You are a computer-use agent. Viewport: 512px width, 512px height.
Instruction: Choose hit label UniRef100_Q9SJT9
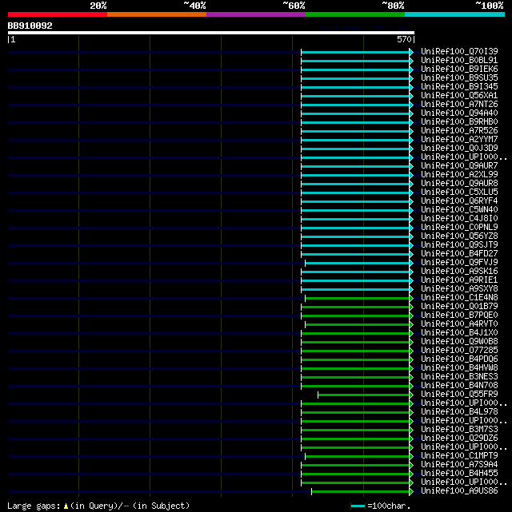(459, 244)
